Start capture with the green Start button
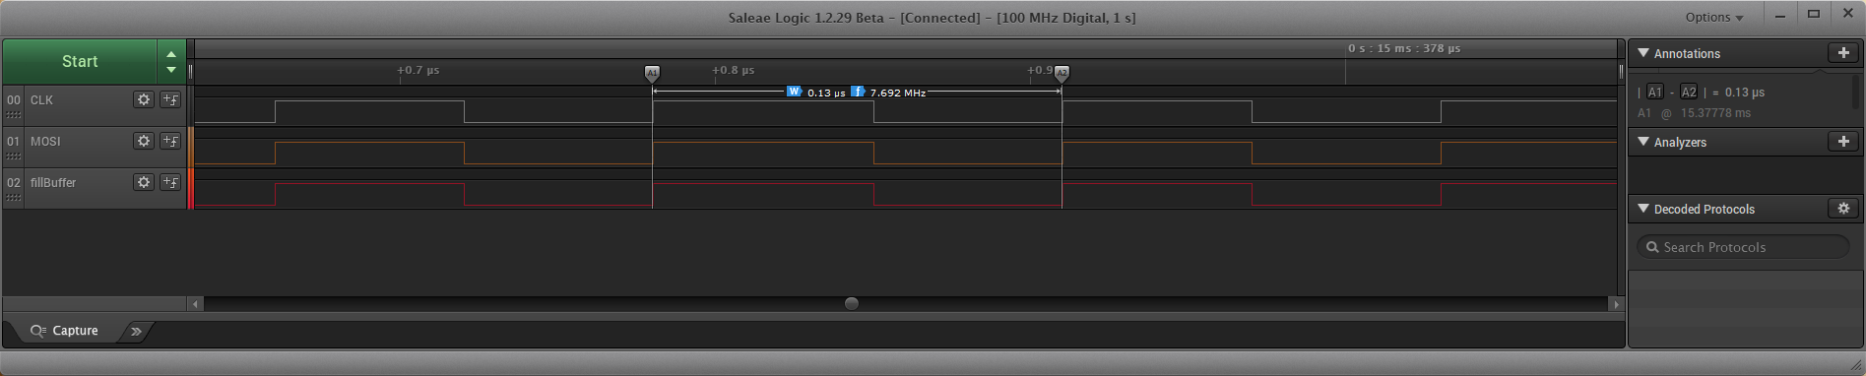The height and width of the screenshot is (376, 1866). (x=80, y=61)
